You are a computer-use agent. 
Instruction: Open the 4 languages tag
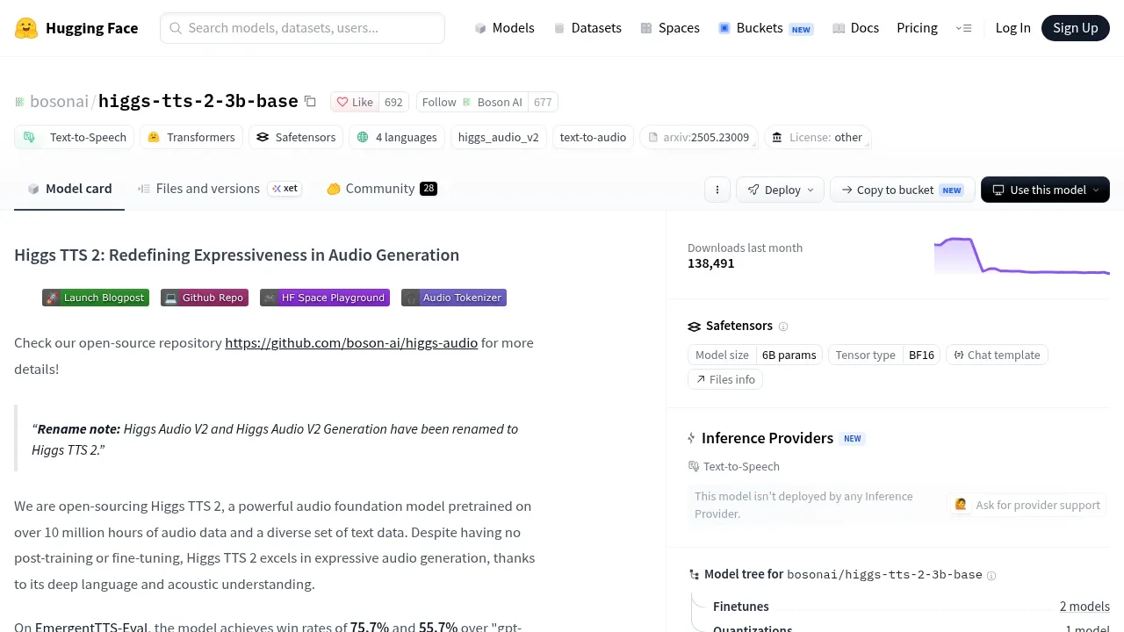(396, 137)
